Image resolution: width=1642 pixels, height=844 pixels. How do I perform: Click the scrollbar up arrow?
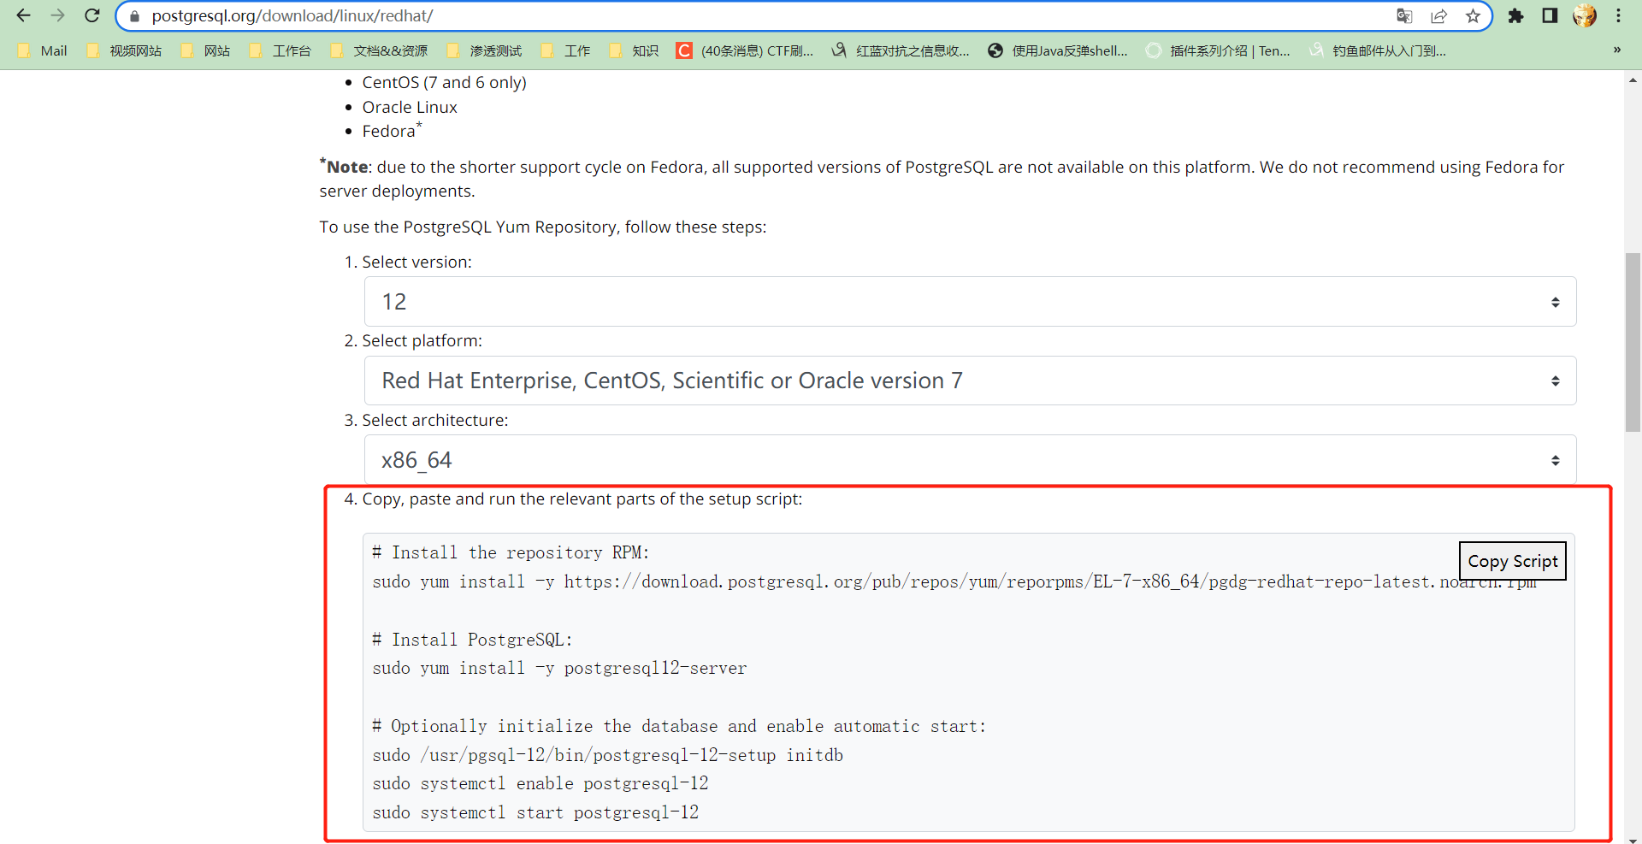[1633, 80]
